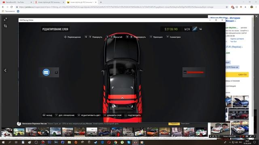Open Windows search from taskbar
The height and width of the screenshot is (145, 259).
(x=10, y=142)
